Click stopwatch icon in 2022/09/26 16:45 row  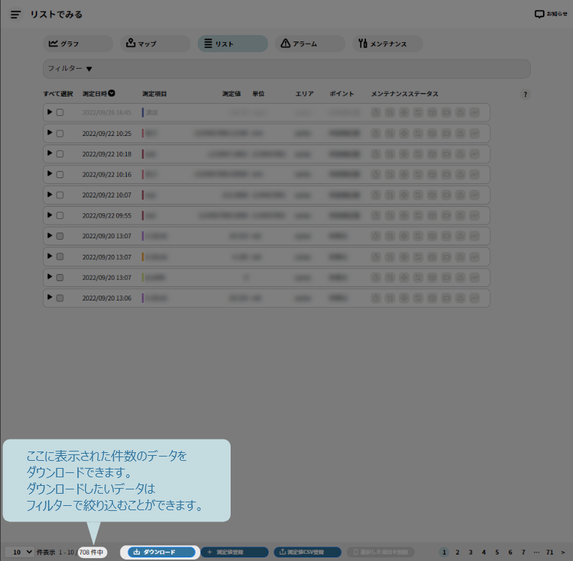coord(375,112)
